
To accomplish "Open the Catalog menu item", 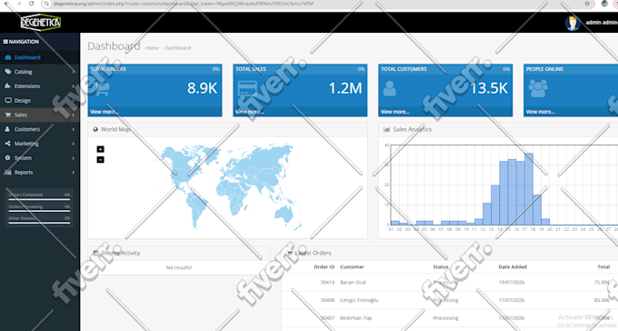I will pyautogui.click(x=39, y=72).
